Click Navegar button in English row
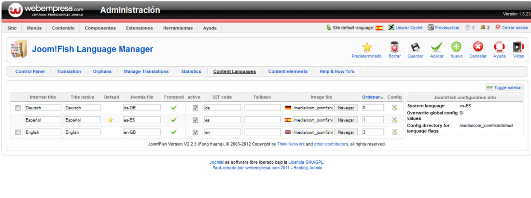Screen dimensions: 531x198 [x=346, y=132]
